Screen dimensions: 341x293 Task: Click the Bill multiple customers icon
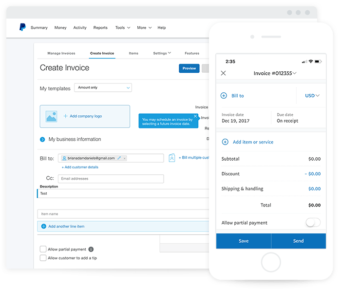171,158
